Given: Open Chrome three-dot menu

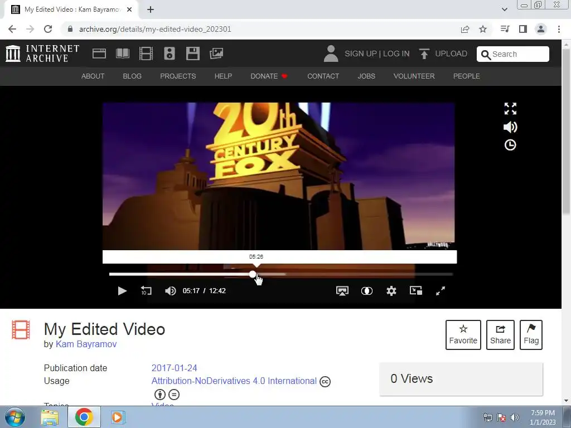Looking at the screenshot, I should pyautogui.click(x=559, y=29).
